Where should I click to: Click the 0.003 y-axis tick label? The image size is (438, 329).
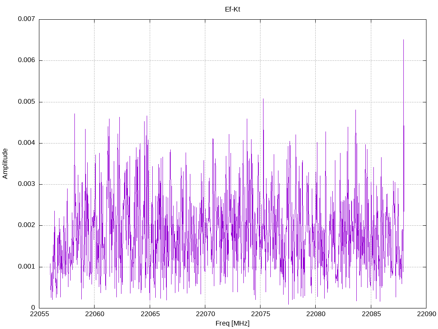(26, 184)
